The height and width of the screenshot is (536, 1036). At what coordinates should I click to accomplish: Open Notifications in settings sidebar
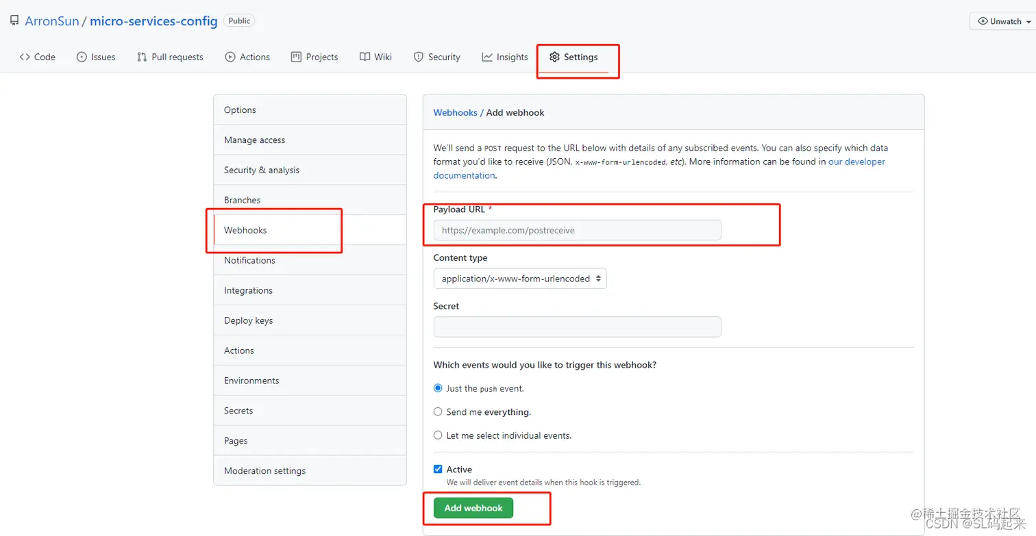[x=310, y=260]
